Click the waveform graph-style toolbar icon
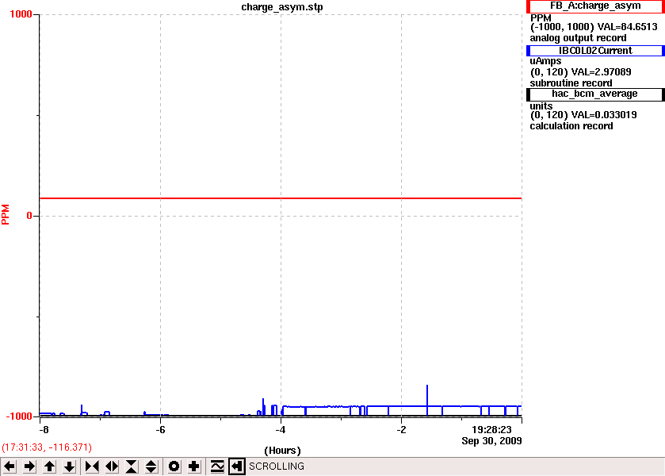This screenshot has width=665, height=476. point(217,466)
